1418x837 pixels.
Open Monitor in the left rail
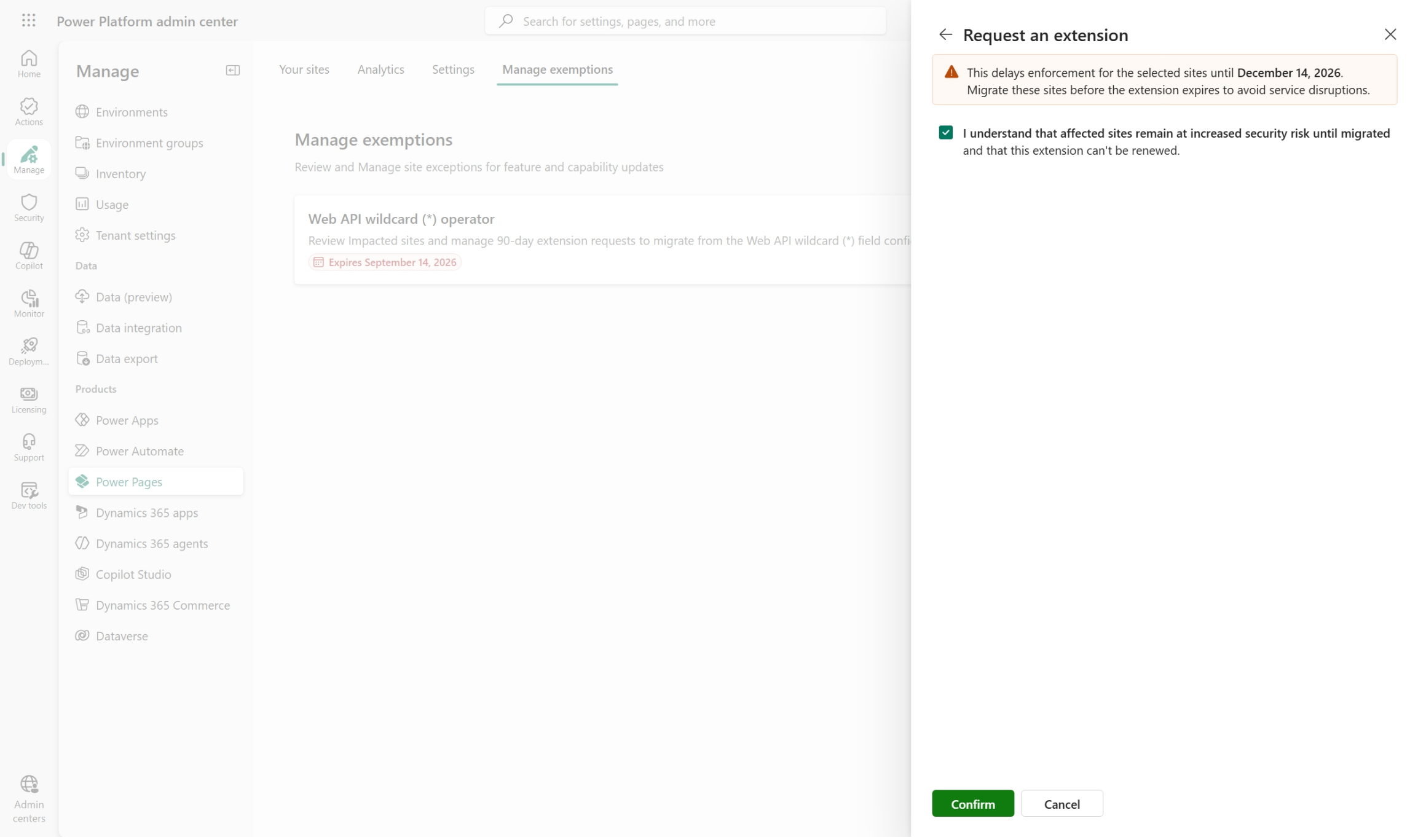coord(29,304)
